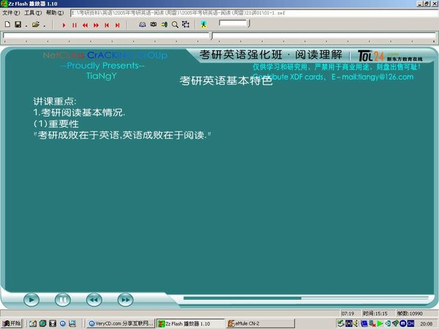
Task: Click the first system tray icon
Action: coord(340,323)
